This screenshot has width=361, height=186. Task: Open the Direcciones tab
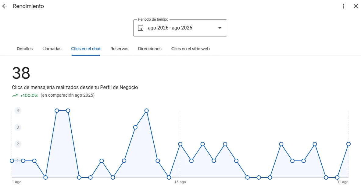tap(150, 49)
